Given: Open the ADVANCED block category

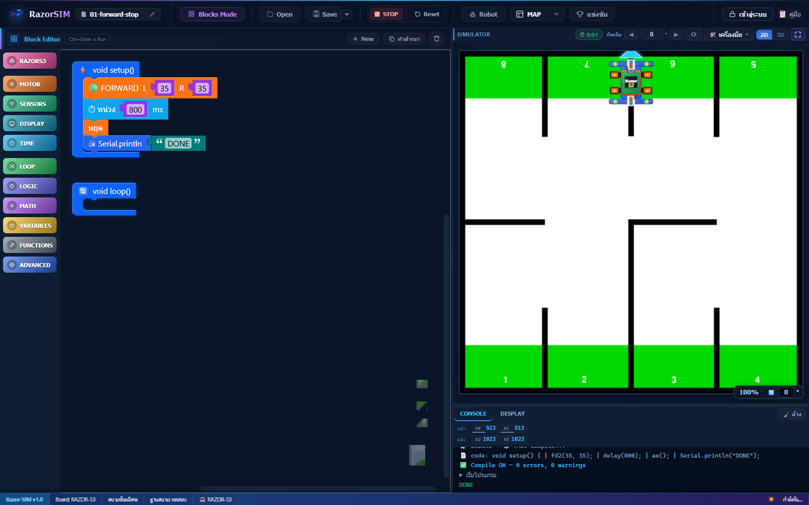Looking at the screenshot, I should click(x=30, y=265).
